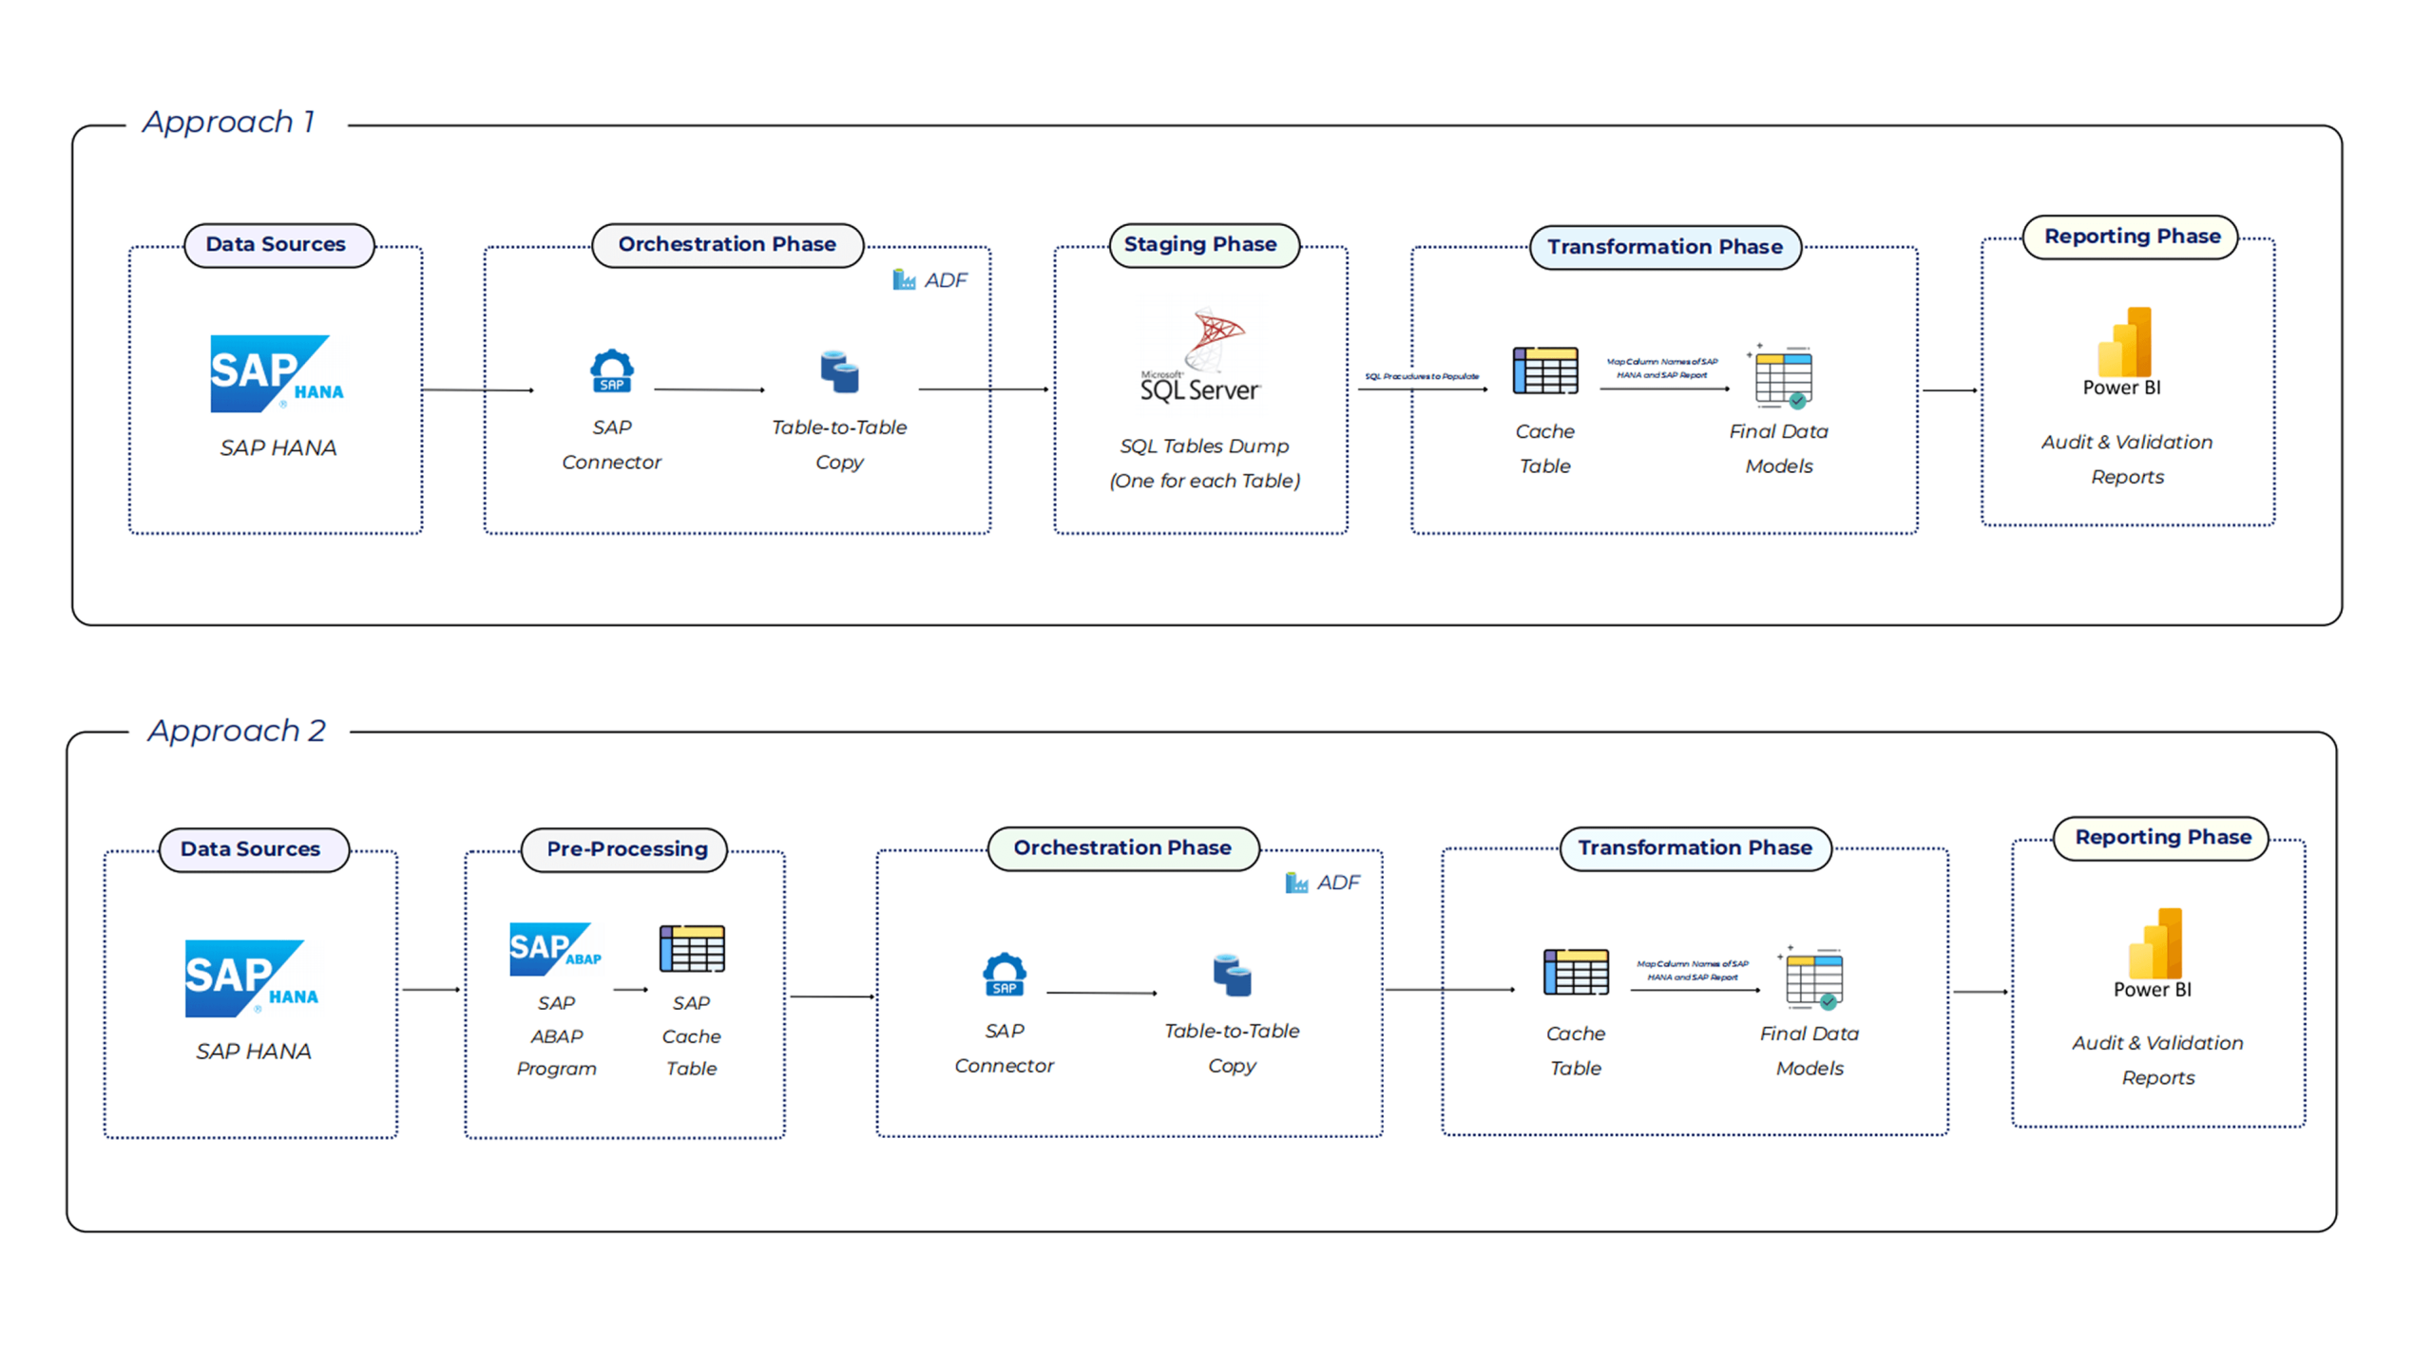
Task: Click the 'SAP ABAP Program' caption
Action: [x=557, y=1036]
